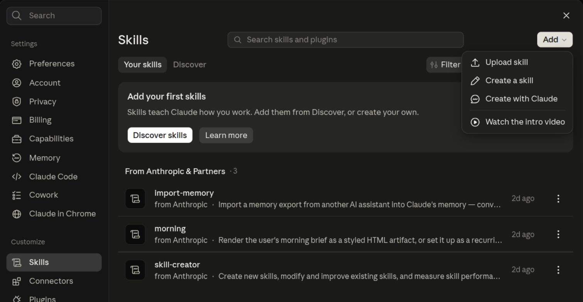Click the chat bubble icon beside Create with Claude
The width and height of the screenshot is (583, 302).
click(475, 99)
